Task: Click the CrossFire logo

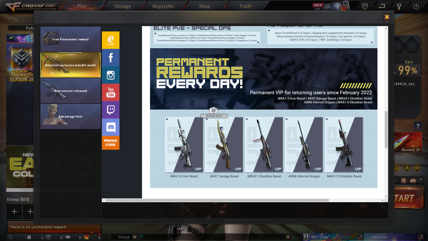Action: pos(32,6)
